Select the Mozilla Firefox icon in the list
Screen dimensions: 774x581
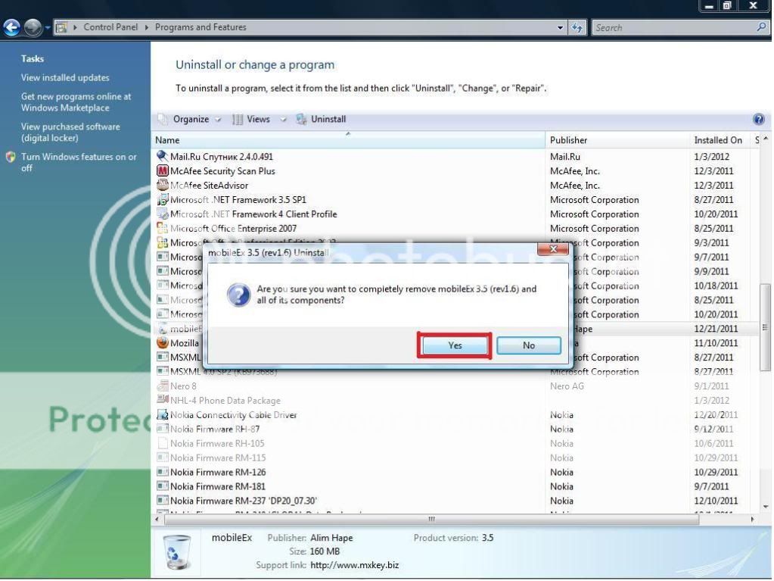click(162, 342)
